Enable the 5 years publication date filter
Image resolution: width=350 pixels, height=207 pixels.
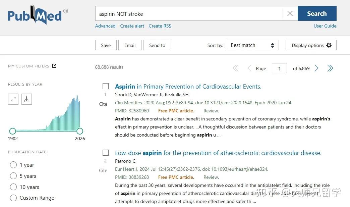(13, 176)
